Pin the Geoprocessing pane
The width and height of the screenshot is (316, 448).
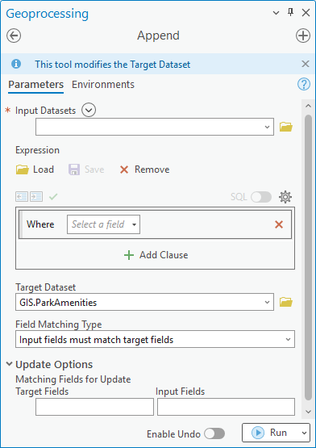tap(291, 13)
